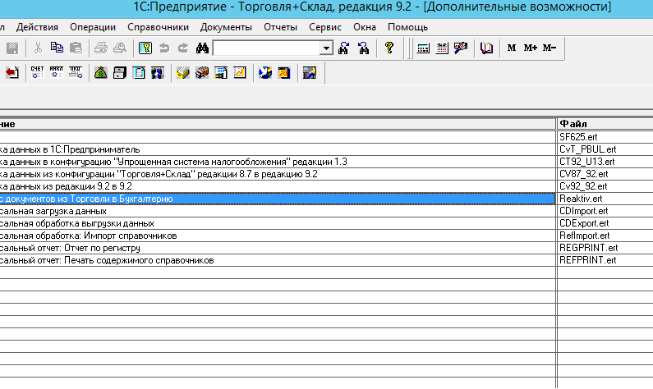Select the REFPRINT.ert file cell
Viewport: 653px width, 389px height.
605,260
